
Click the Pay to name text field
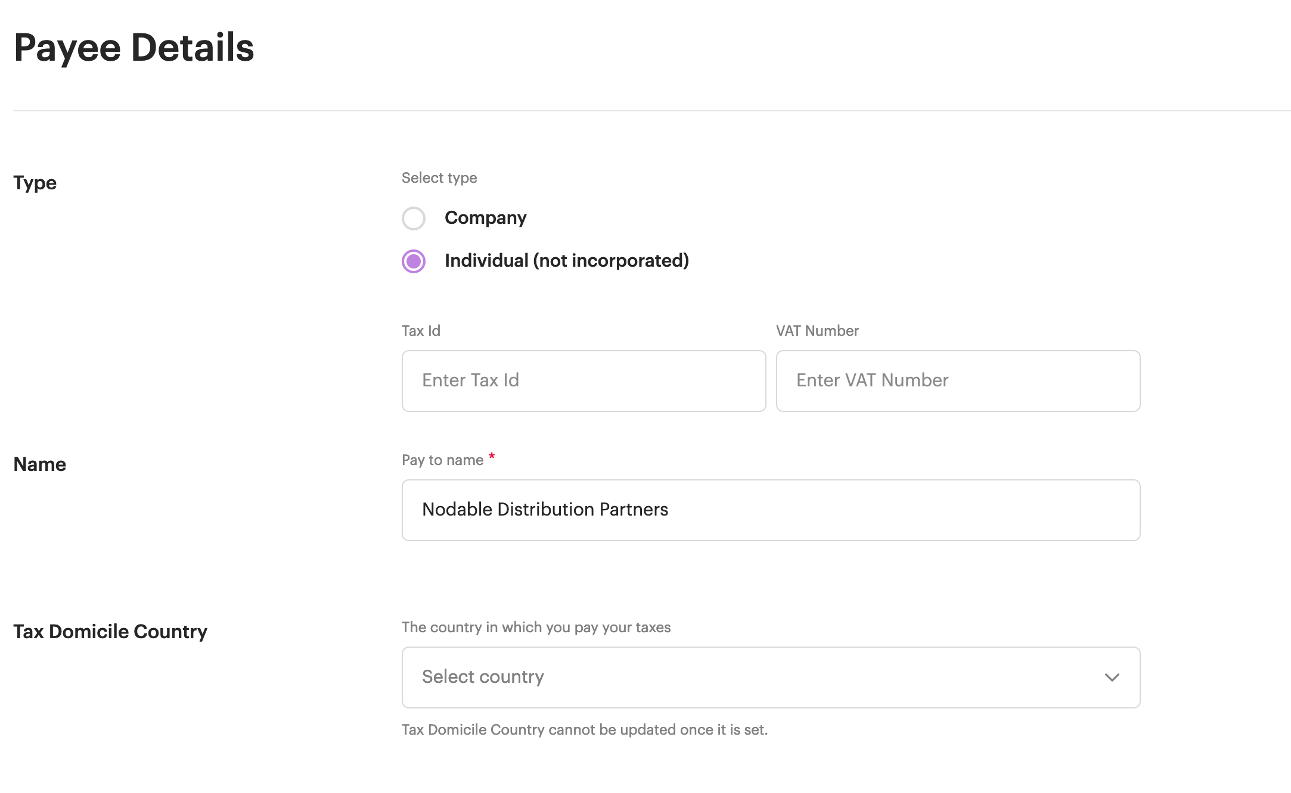coord(770,510)
